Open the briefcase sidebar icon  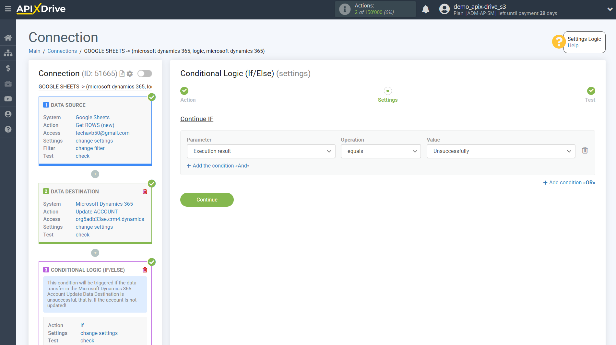[8, 84]
